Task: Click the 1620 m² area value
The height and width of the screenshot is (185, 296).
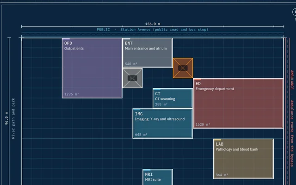Action: (x=203, y=124)
